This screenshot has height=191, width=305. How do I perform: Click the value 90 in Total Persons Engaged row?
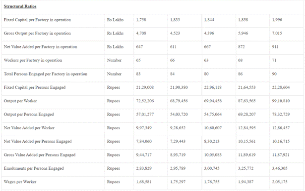tap(274, 74)
